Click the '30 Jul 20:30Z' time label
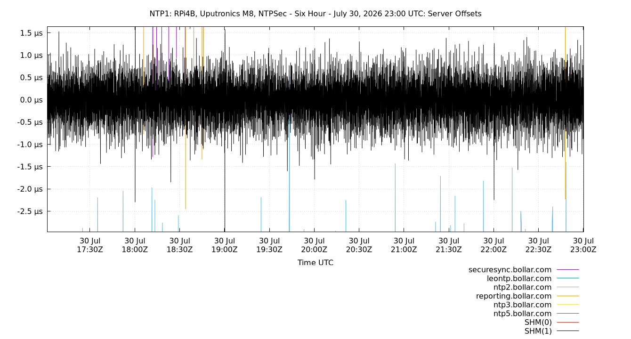 tap(359, 245)
